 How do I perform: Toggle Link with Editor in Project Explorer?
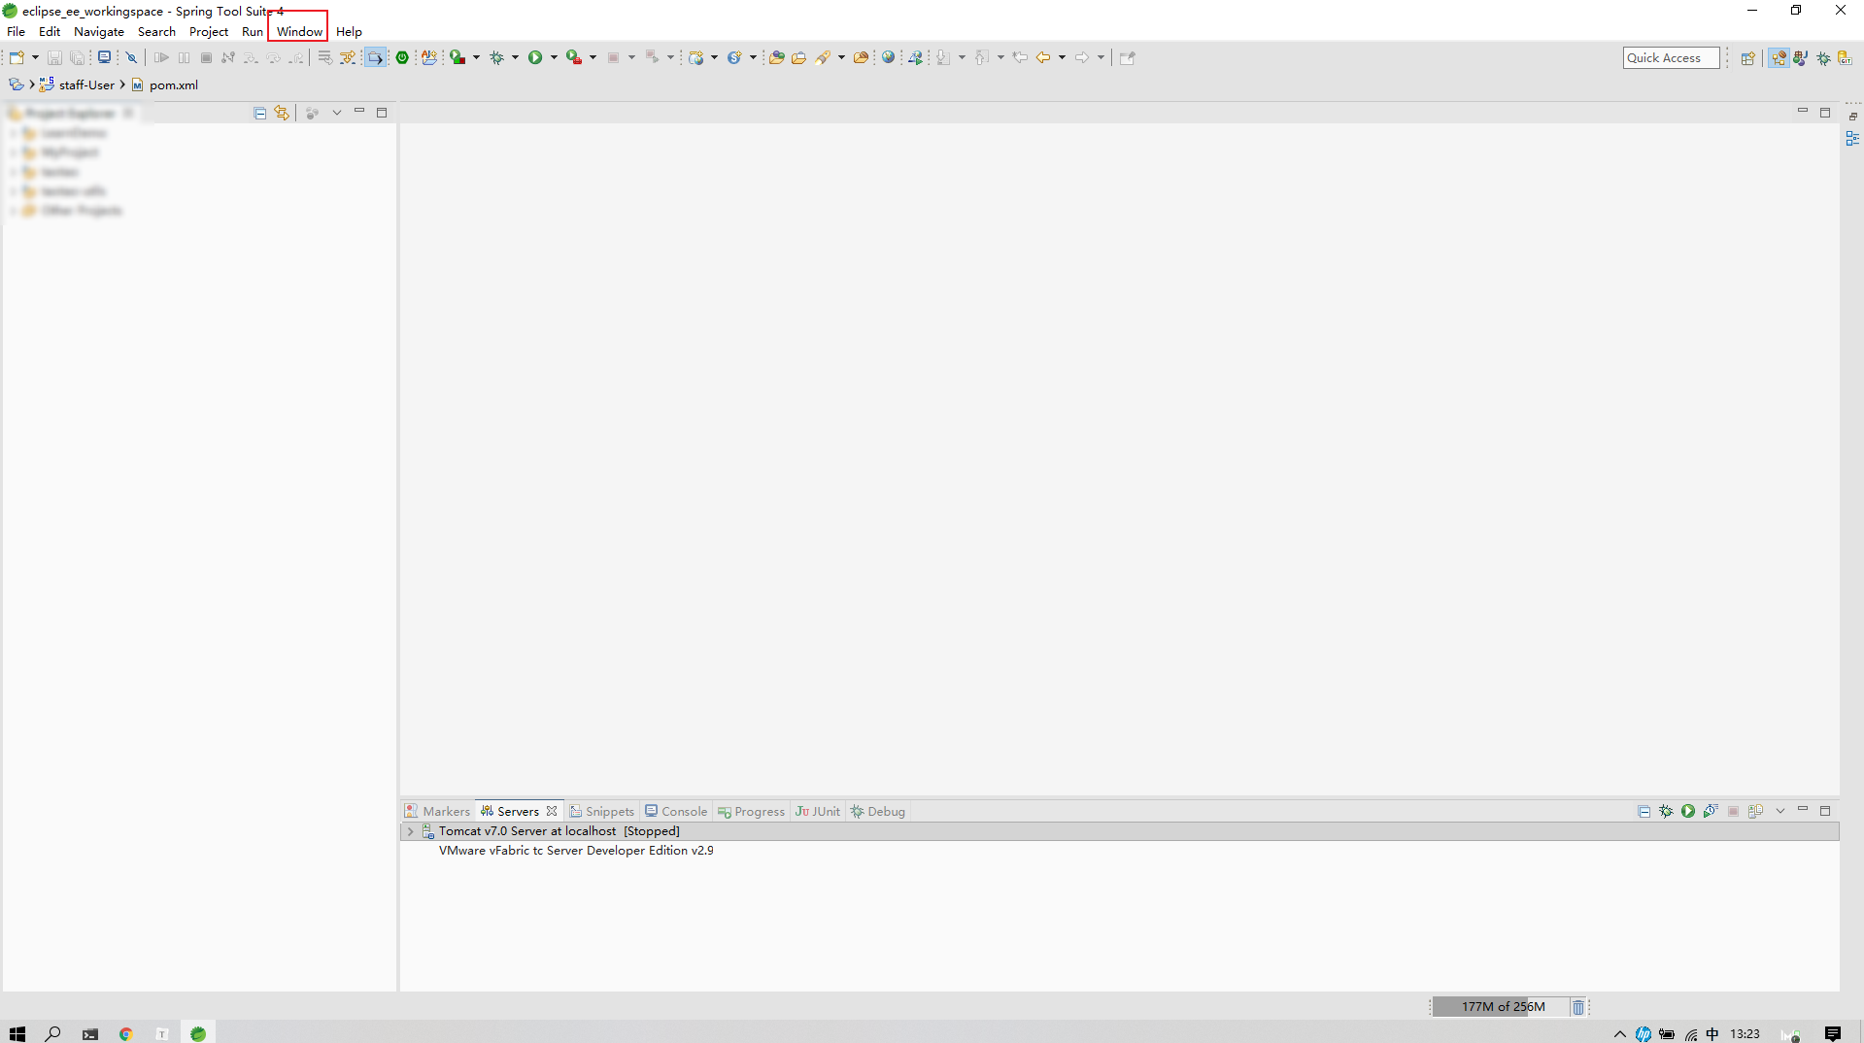[282, 113]
